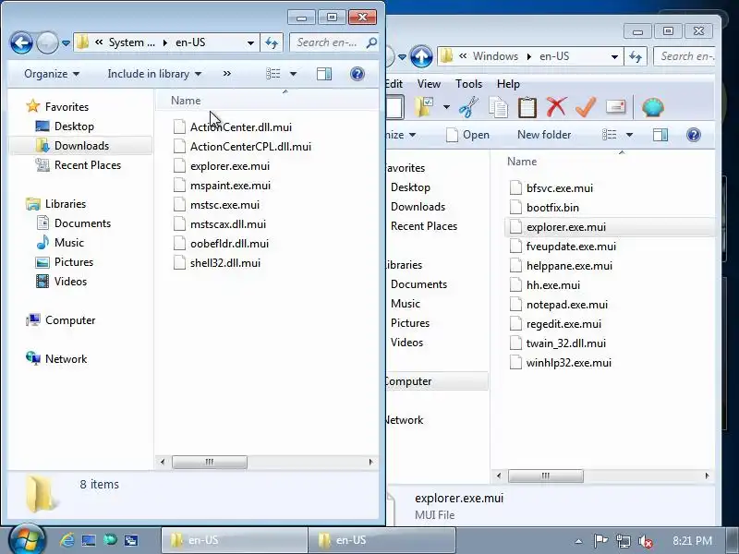The width and height of the screenshot is (739, 554).
Task: Sort by Name column in front window
Action: point(186,101)
